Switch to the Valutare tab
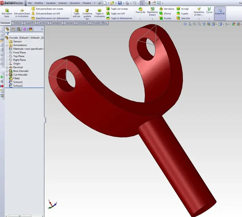Screen dimensions: 242x217 (70, 23)
